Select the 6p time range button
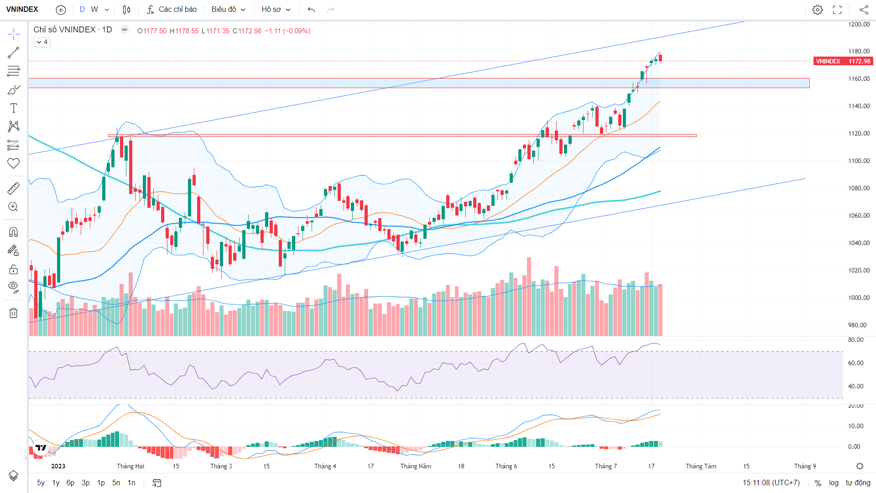 click(x=70, y=483)
